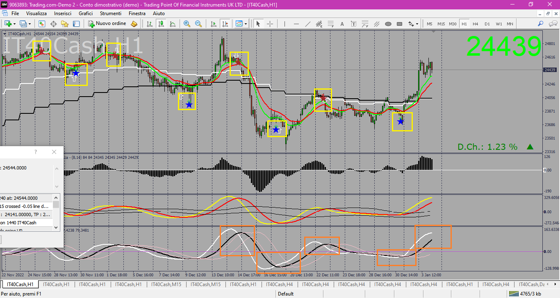Viewport: 560px width, 298px height.
Task: Zoom in on the chart
Action: [x=187, y=24]
